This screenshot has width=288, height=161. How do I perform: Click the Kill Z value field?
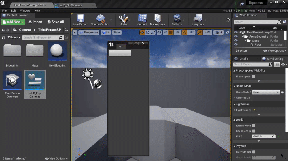[x=264, y=136]
